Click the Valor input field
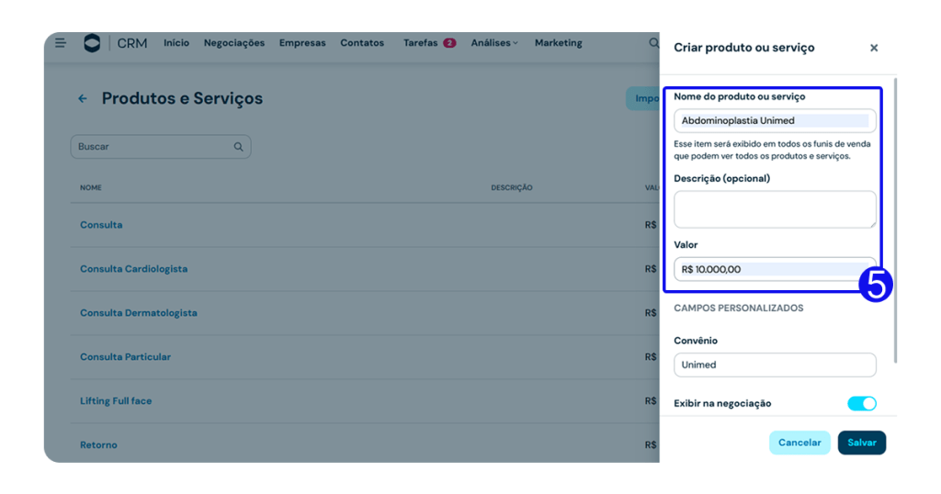This screenshot has height=494, width=941. [774, 269]
